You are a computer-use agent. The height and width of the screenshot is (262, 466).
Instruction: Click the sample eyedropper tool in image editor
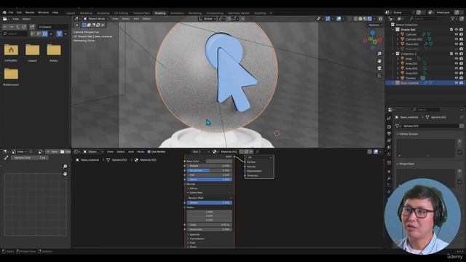pyautogui.click(x=6, y=158)
